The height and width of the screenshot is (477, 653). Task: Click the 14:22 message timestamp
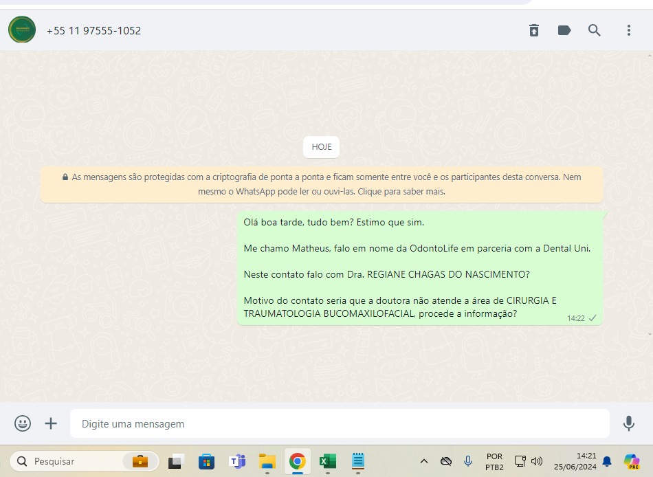pos(576,318)
